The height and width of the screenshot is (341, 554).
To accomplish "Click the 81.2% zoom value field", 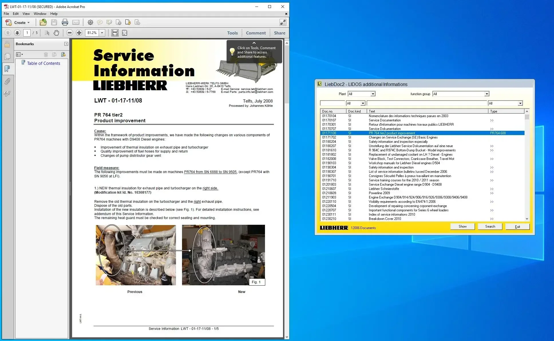I will click(92, 33).
